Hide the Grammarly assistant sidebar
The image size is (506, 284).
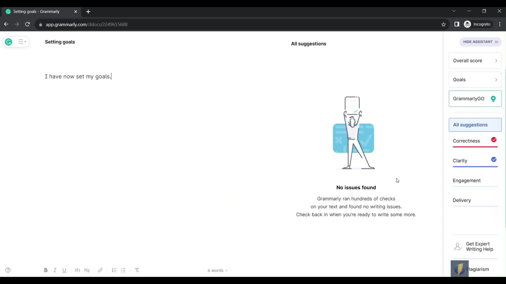click(480, 42)
